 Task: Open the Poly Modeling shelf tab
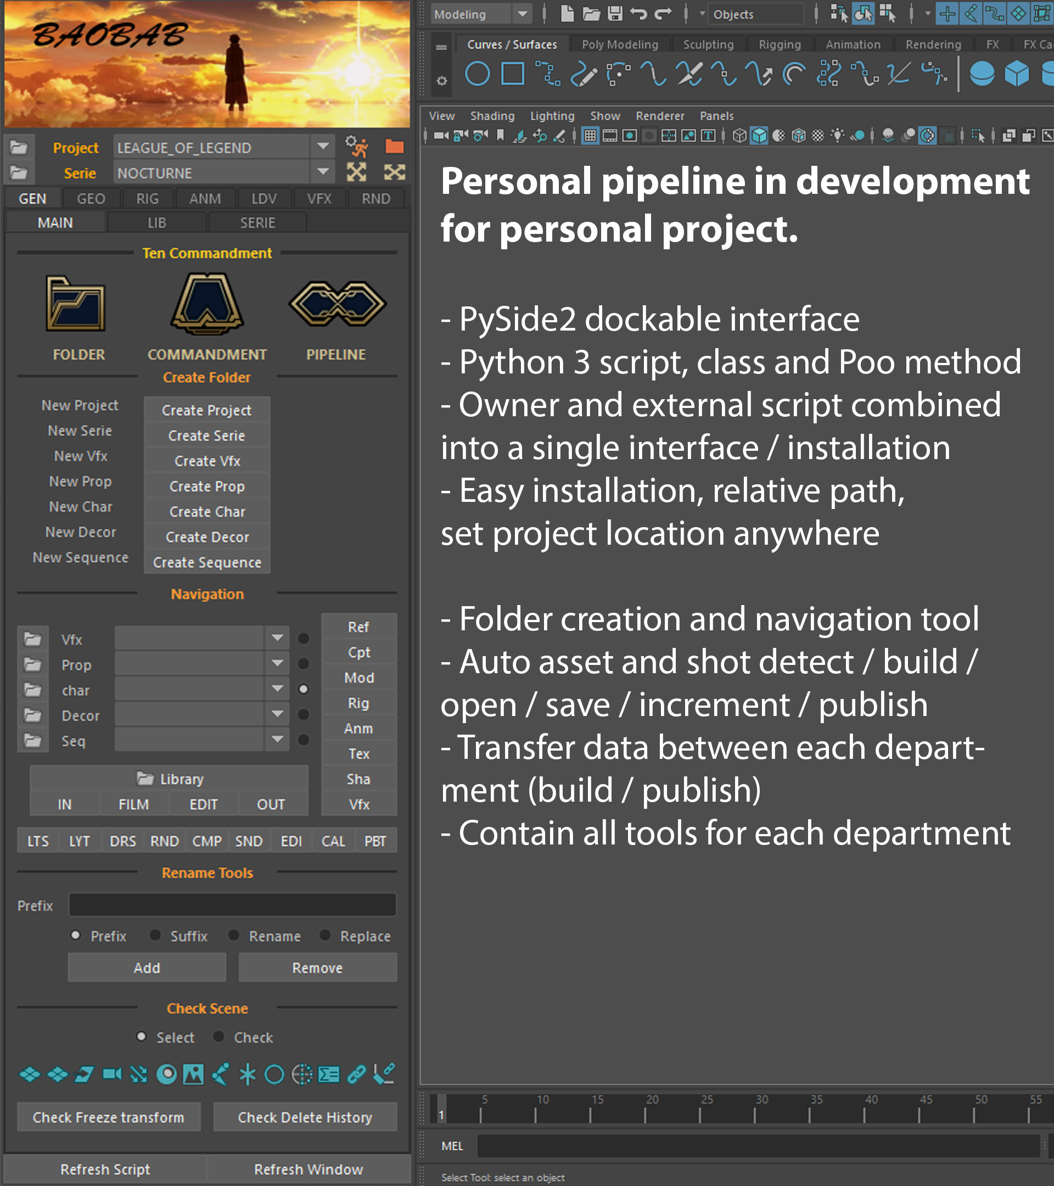tap(620, 44)
